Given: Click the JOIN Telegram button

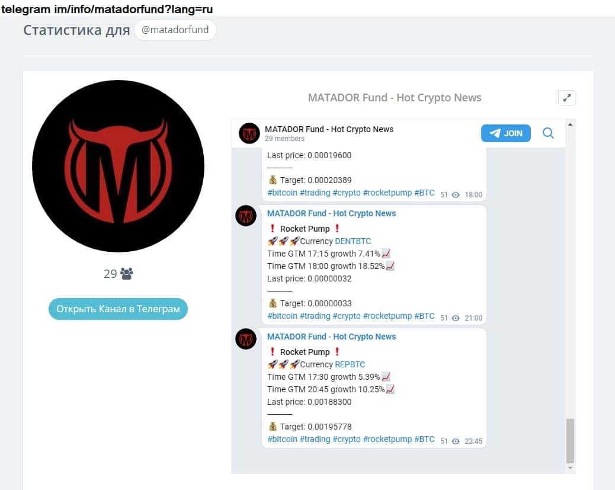Looking at the screenshot, I should (x=505, y=133).
